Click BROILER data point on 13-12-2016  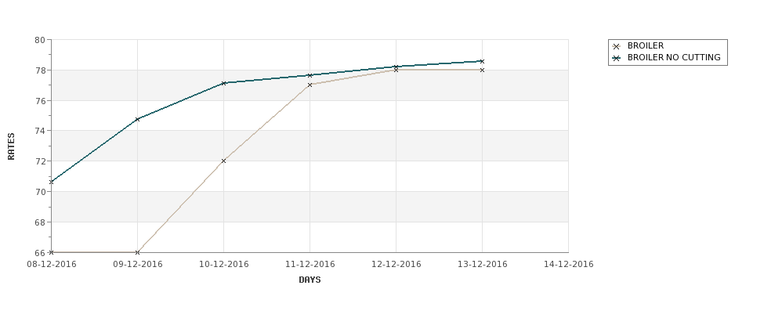pyautogui.click(x=483, y=70)
